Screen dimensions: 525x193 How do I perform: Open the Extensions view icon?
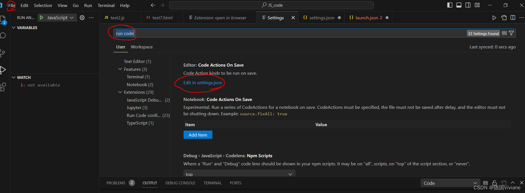pos(3,87)
